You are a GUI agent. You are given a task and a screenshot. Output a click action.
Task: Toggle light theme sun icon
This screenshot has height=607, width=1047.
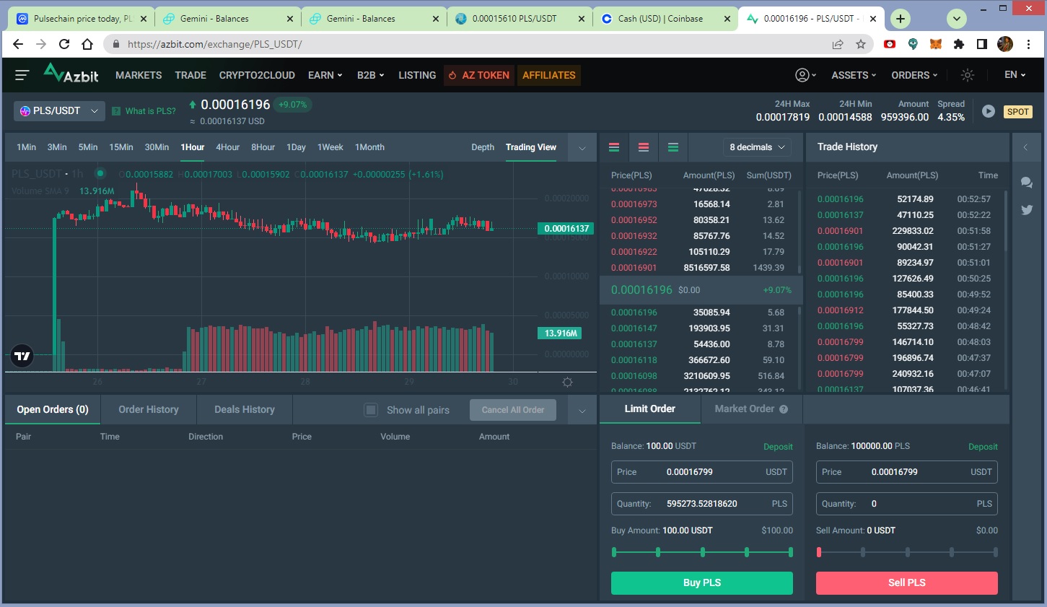click(x=968, y=75)
